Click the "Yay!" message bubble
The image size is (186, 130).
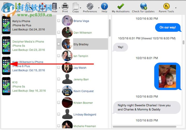click(x=120, y=47)
